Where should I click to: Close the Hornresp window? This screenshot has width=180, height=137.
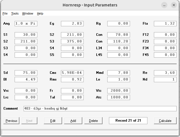pos(174,5)
